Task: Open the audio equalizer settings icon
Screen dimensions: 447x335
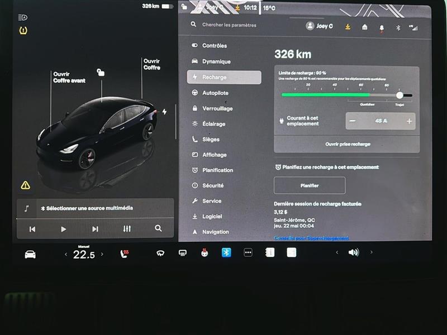Action: 127,228
